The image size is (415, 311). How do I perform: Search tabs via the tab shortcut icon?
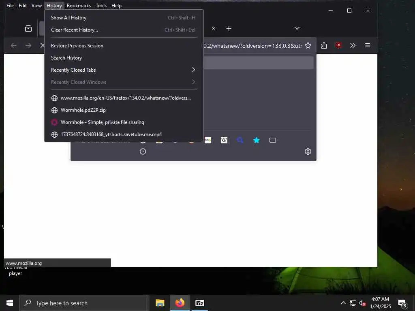click(273, 140)
